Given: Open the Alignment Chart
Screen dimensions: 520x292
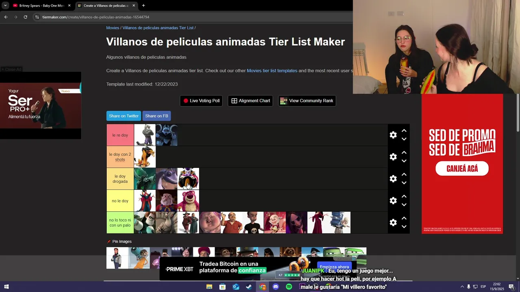Looking at the screenshot, I should (x=250, y=101).
